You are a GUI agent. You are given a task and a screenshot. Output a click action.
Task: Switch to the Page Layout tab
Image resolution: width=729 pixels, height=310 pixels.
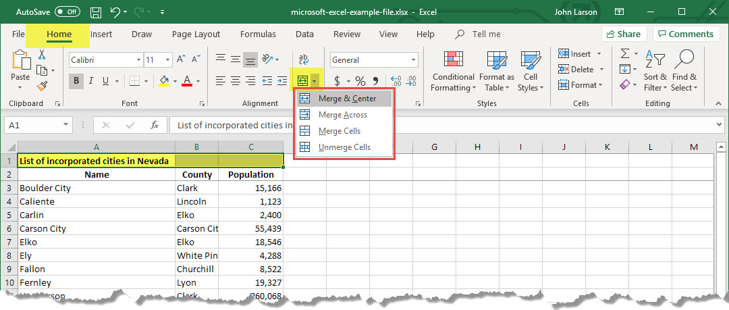(196, 34)
